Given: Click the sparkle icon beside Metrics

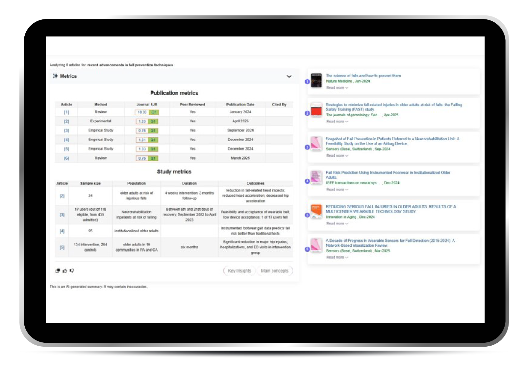Looking at the screenshot, I should (55, 76).
